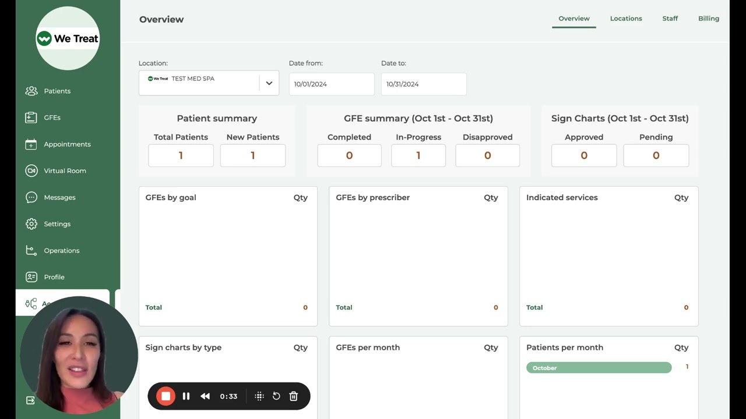Open the GFEs clipboard icon
Screen dimensions: 746x419
pyautogui.click(x=31, y=118)
